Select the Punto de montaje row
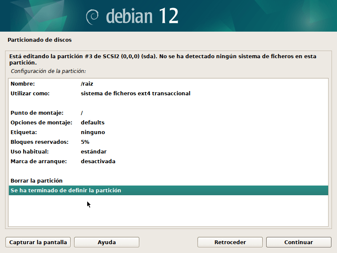The width and height of the screenshot is (337, 253). tap(168, 113)
